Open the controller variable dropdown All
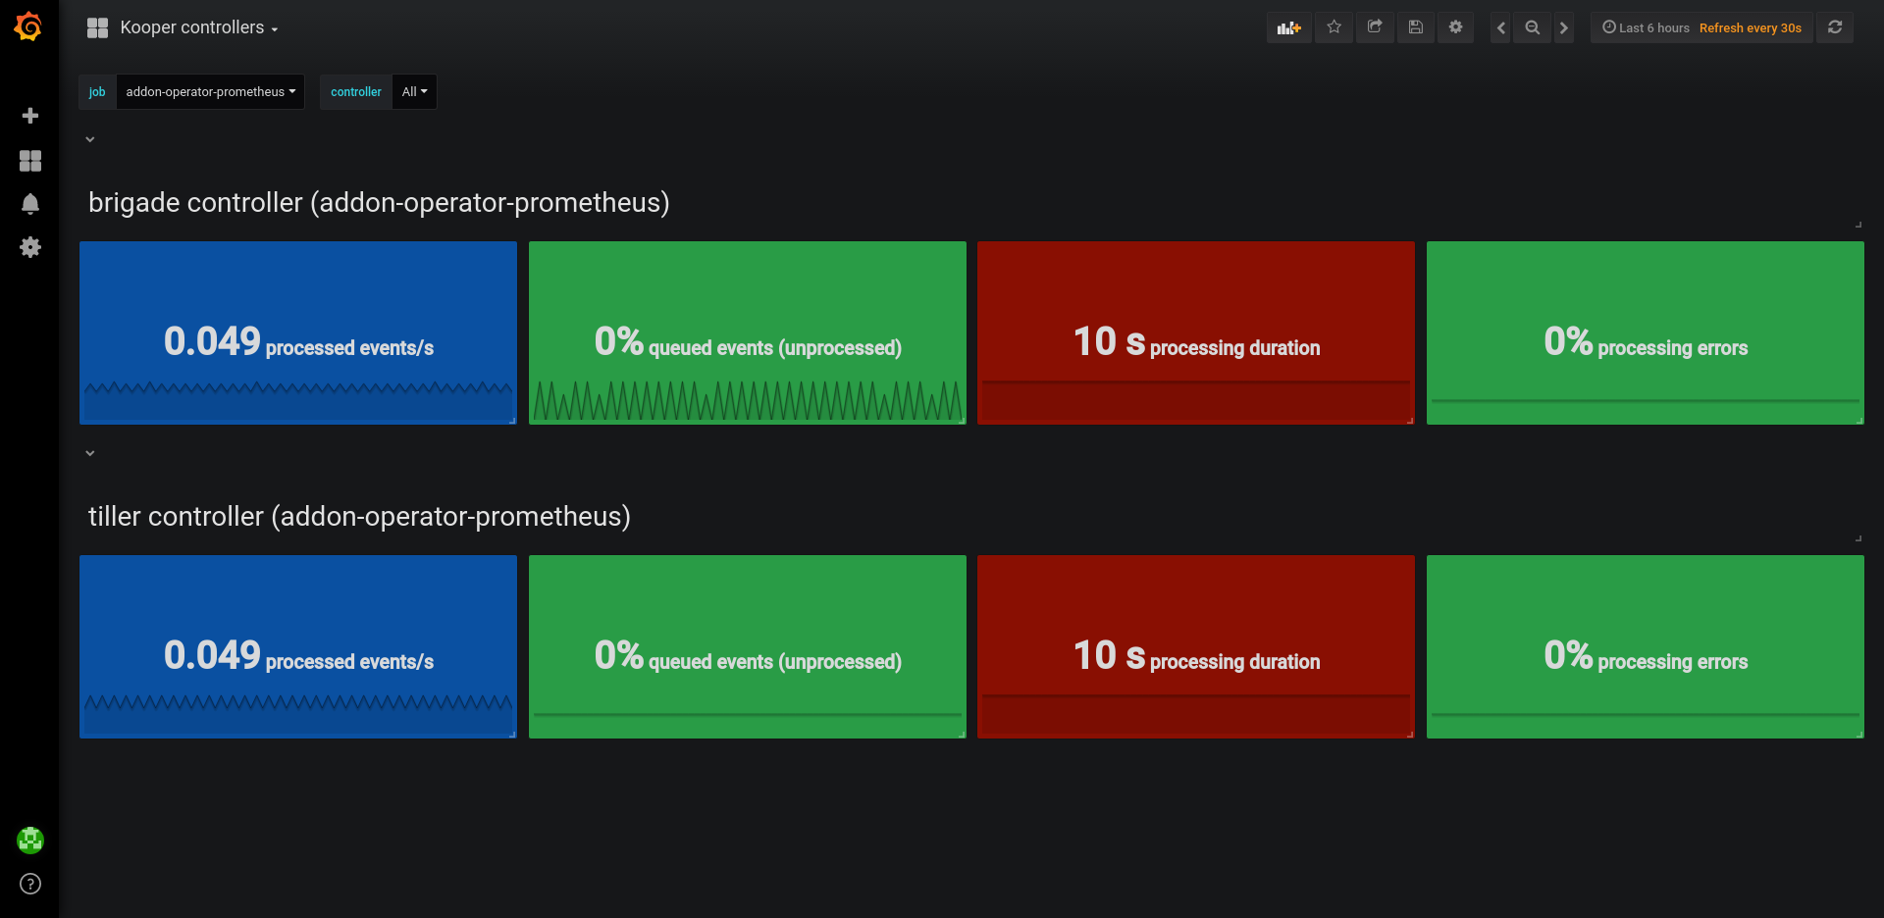Screen dimensions: 1884x918 click(x=414, y=92)
